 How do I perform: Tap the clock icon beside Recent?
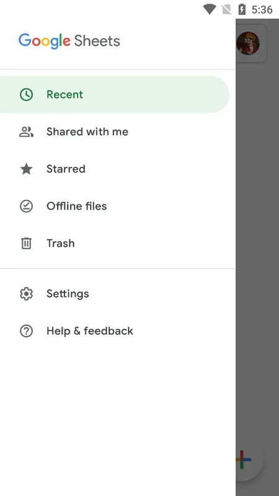tap(26, 95)
